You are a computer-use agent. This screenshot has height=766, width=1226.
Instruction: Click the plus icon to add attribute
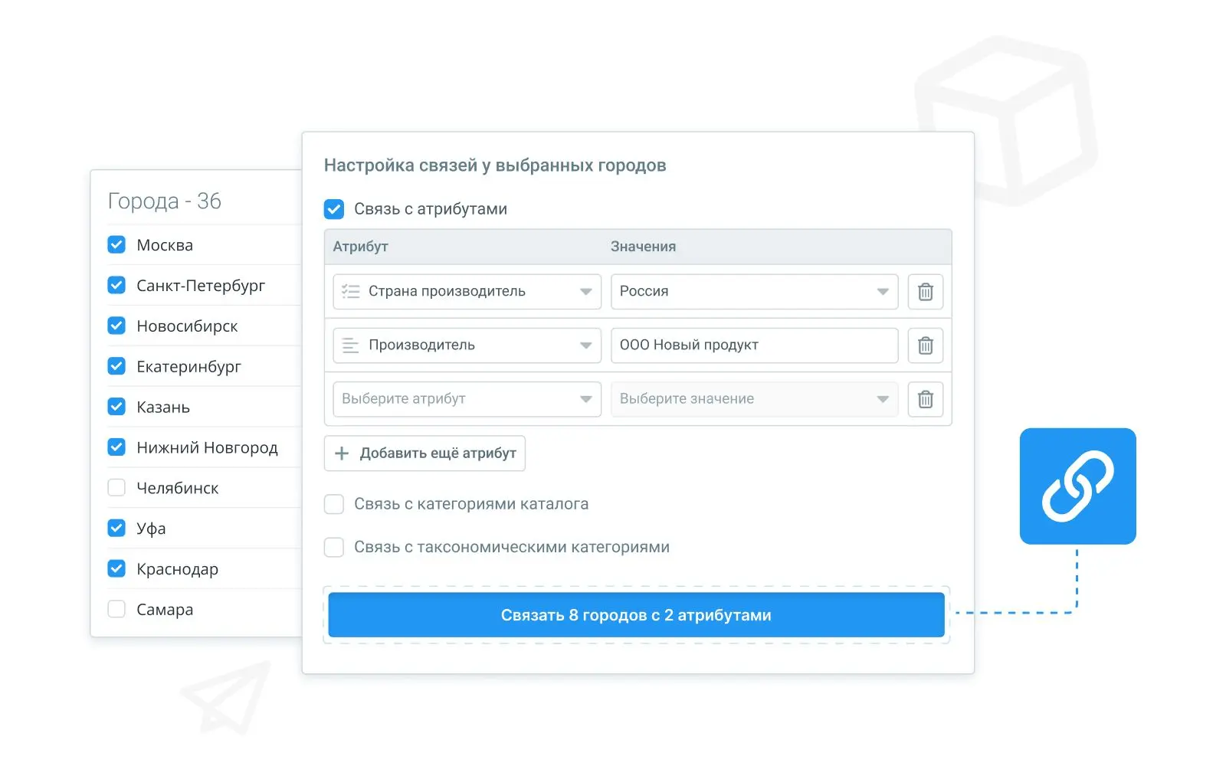pyautogui.click(x=342, y=453)
